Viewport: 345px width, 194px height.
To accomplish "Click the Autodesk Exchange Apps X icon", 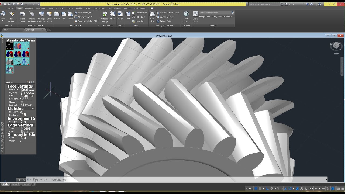I will click(x=307, y=4).
